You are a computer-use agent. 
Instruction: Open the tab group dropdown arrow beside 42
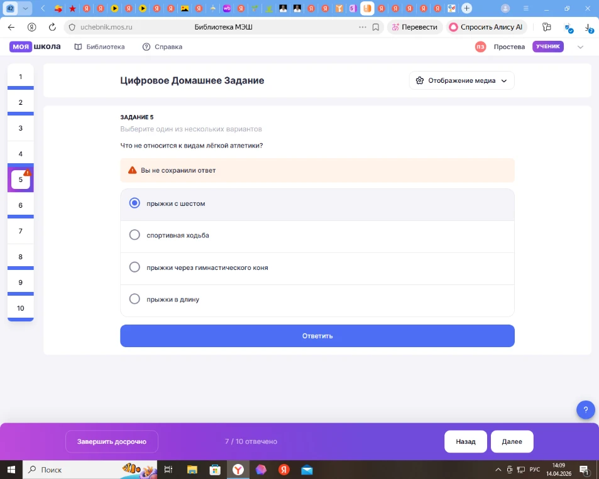click(25, 8)
